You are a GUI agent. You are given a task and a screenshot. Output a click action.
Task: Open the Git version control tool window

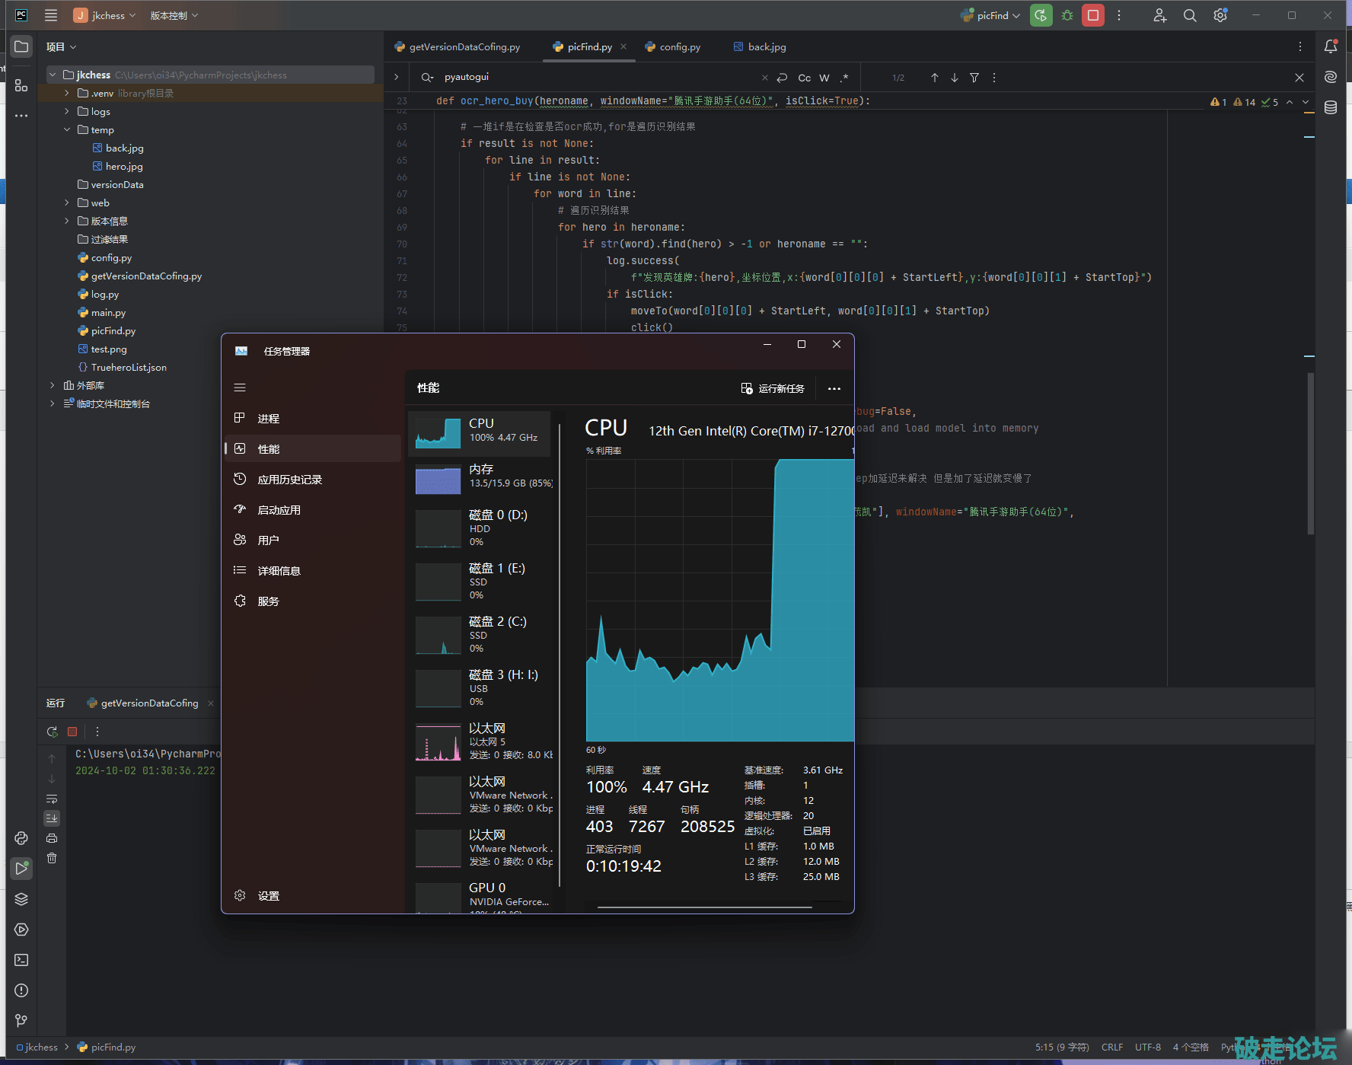[x=21, y=1021]
